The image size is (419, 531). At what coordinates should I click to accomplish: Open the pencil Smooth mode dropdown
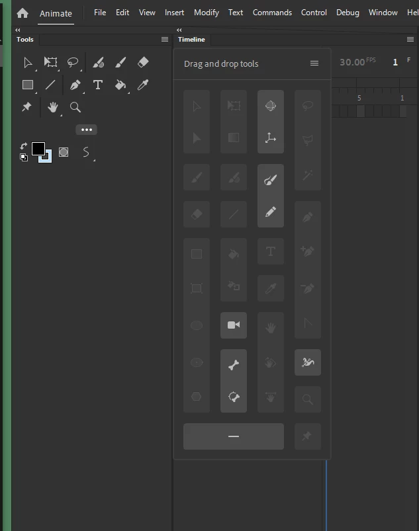click(x=87, y=152)
